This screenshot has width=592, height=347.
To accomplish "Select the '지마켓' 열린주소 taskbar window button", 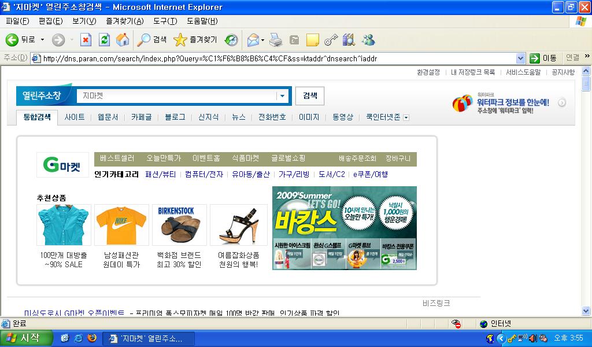I will tap(149, 338).
